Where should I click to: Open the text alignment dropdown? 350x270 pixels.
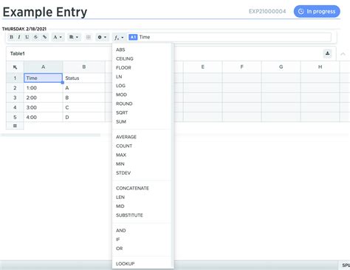click(x=74, y=37)
